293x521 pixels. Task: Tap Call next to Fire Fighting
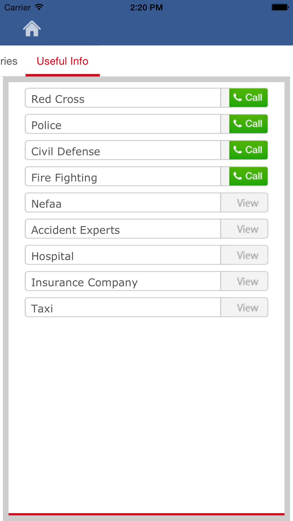tap(248, 176)
